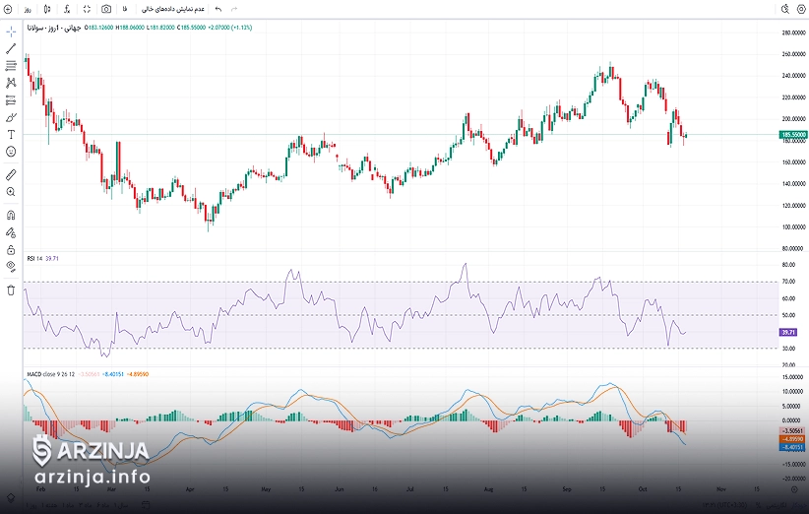Image resolution: width=809 pixels, height=514 pixels.
Task: Delete all drawings with trash icon
Action: pos(11,290)
